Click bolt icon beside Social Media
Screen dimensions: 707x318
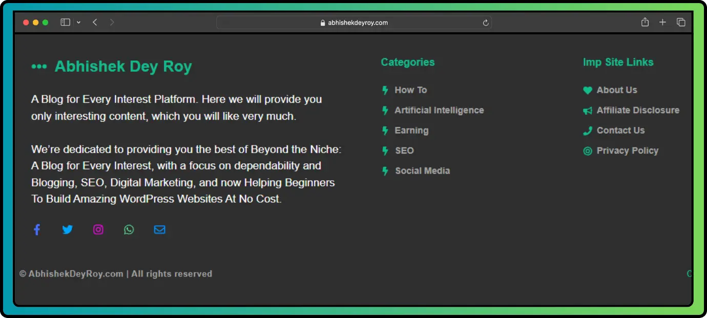[x=385, y=171]
